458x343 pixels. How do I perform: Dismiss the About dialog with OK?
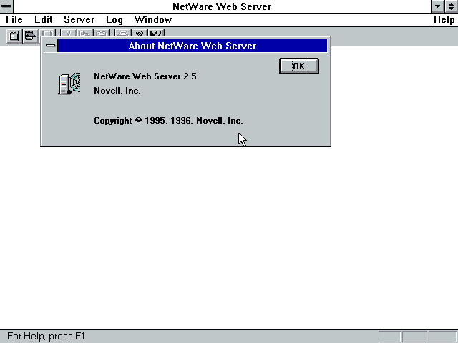coord(299,66)
